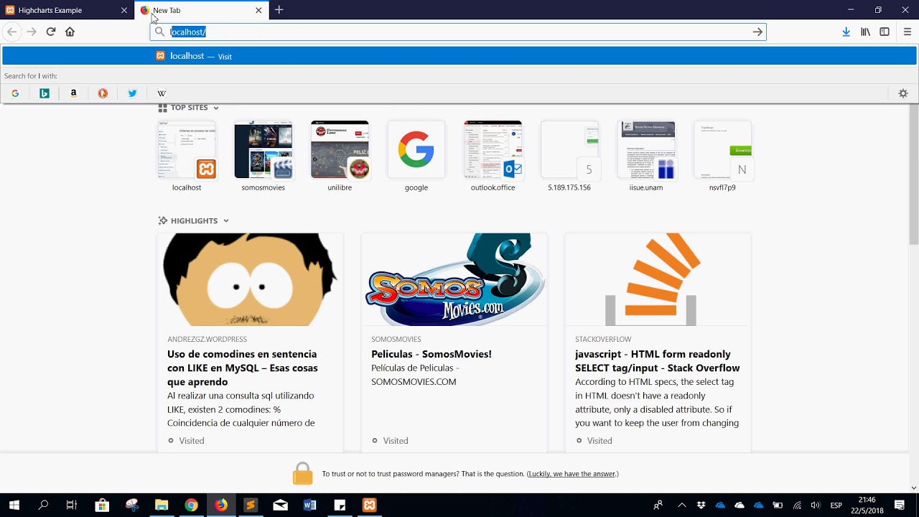Search with Twitter one-off engine
The image size is (919, 517).
(x=132, y=93)
